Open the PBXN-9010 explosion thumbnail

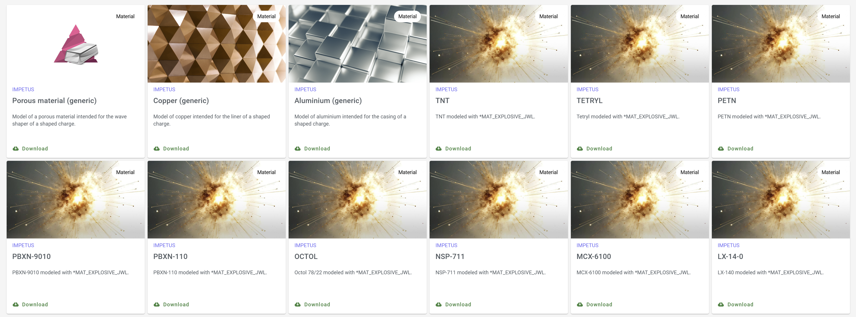point(75,199)
